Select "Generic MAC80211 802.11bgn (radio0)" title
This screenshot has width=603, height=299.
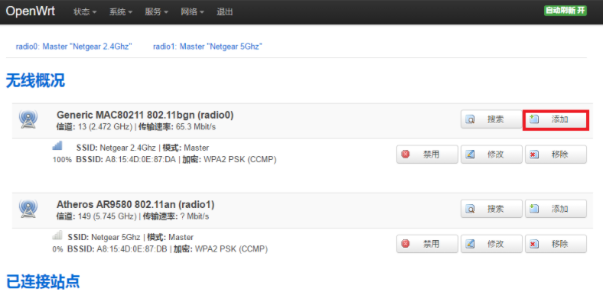tap(145, 115)
